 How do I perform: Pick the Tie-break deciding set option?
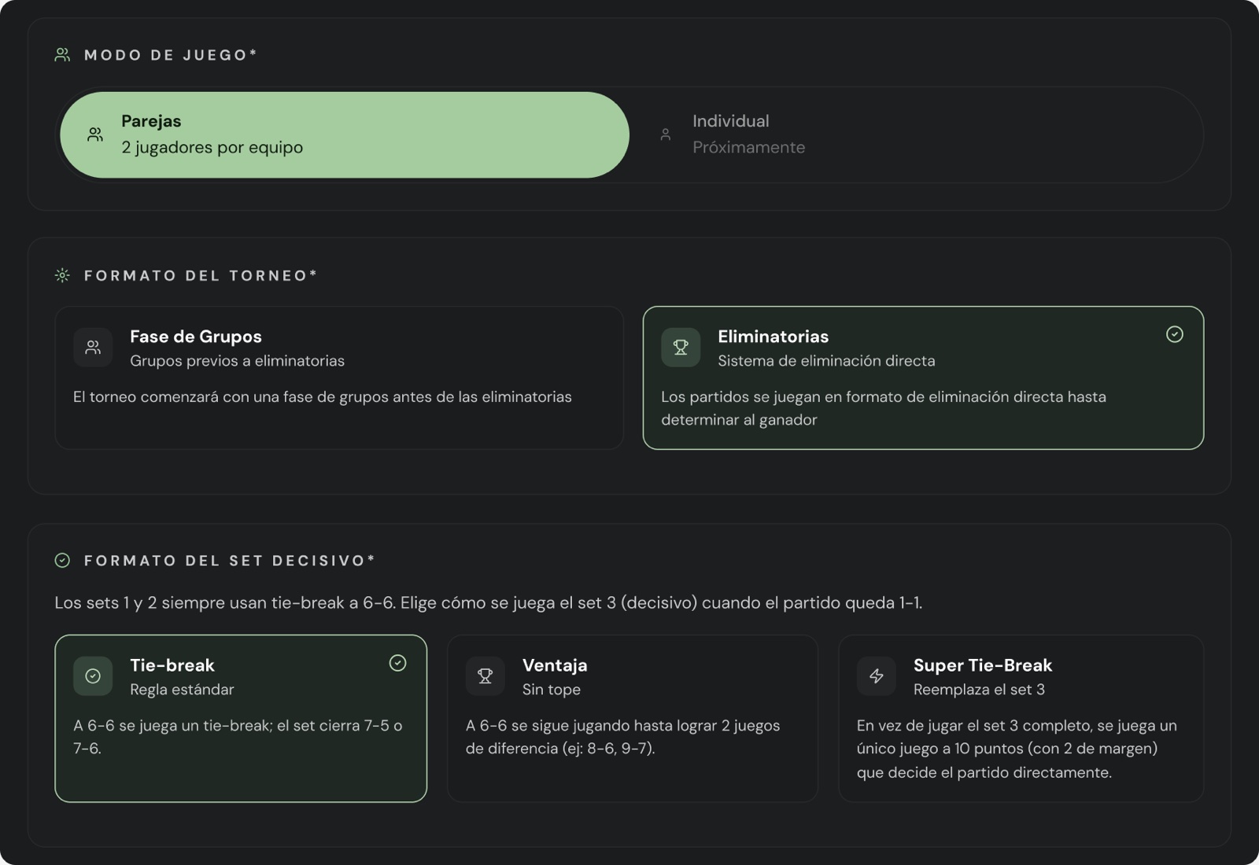coord(241,719)
